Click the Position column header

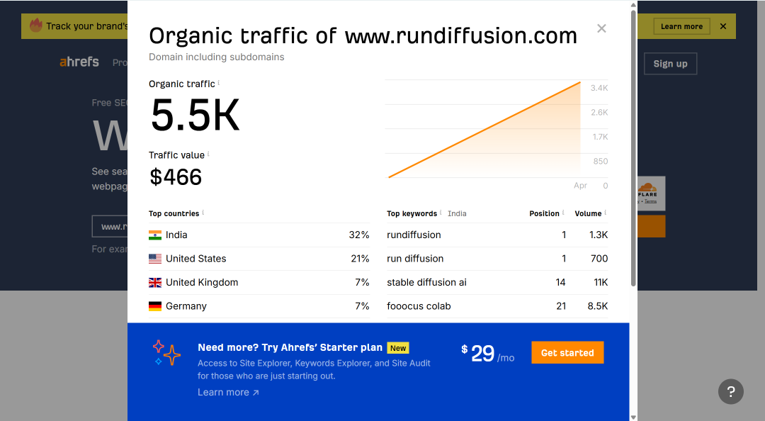coord(545,213)
